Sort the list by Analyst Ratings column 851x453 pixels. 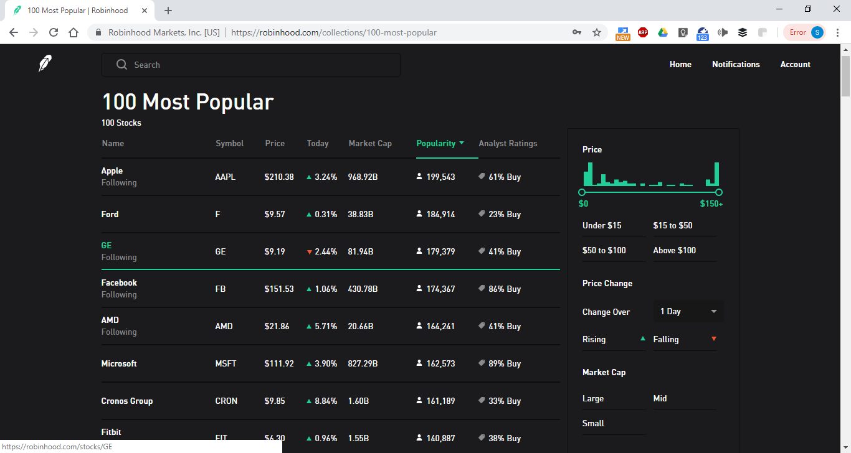pyautogui.click(x=508, y=143)
